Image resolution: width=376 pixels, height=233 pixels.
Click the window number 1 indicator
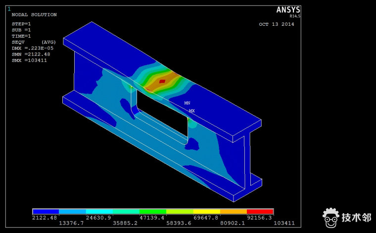point(9,8)
